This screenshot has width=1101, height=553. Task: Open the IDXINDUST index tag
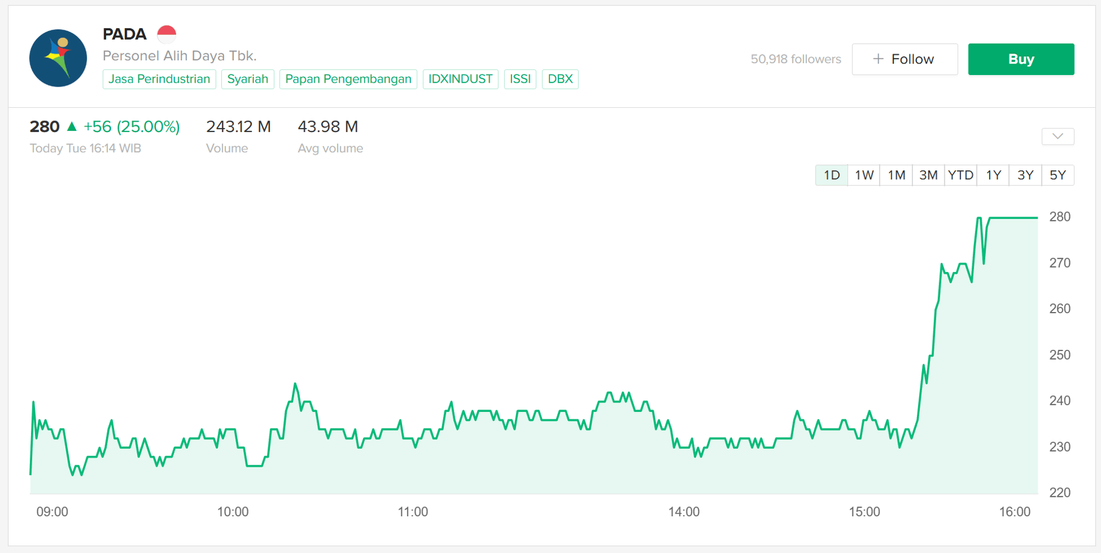coord(460,79)
